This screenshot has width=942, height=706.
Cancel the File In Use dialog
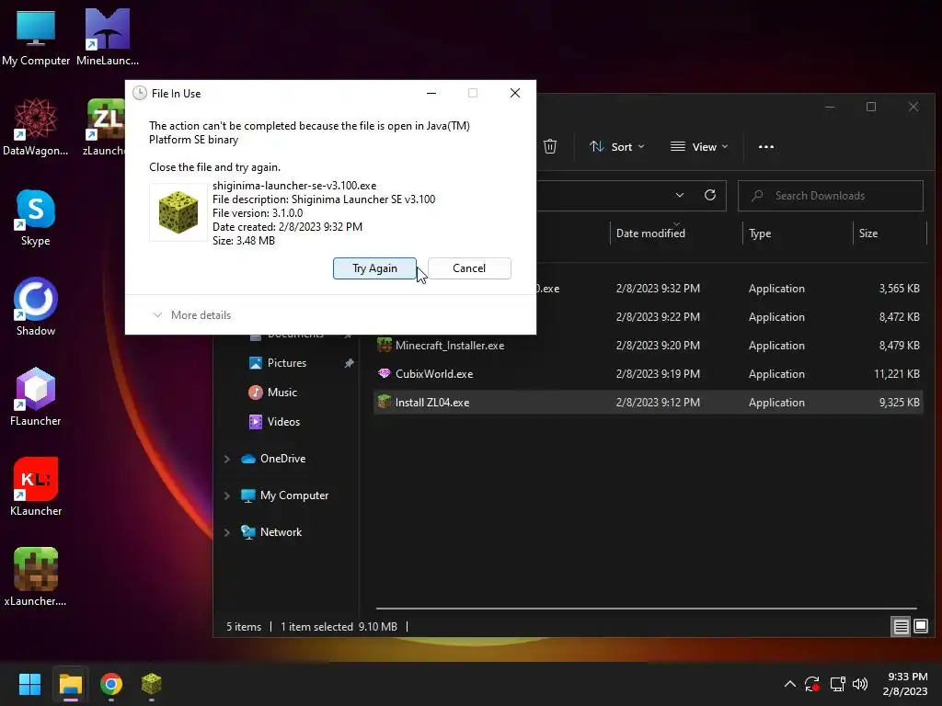click(469, 268)
